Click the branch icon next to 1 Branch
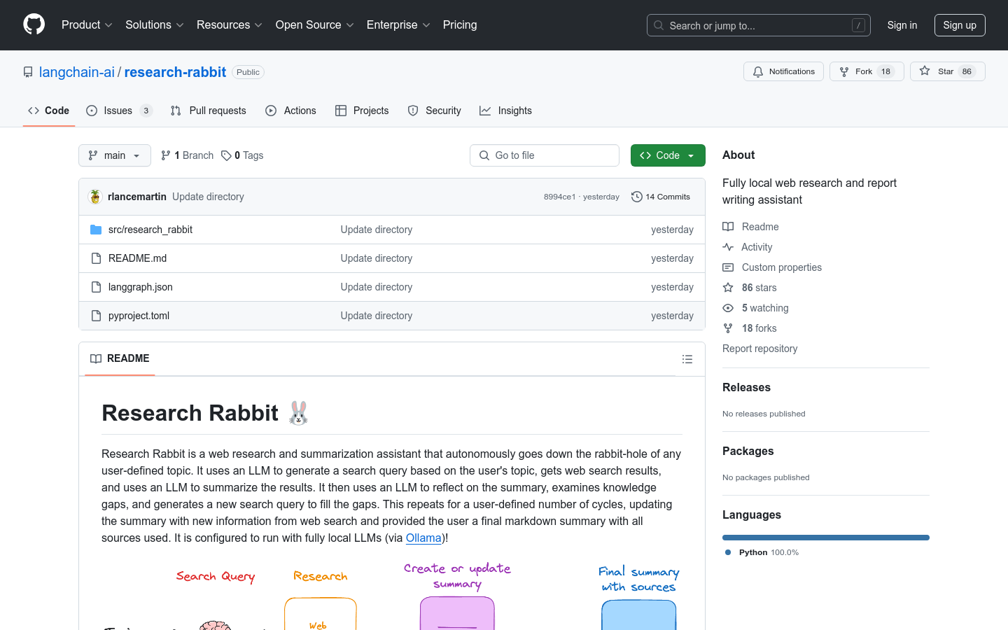This screenshot has width=1008, height=630. point(166,155)
